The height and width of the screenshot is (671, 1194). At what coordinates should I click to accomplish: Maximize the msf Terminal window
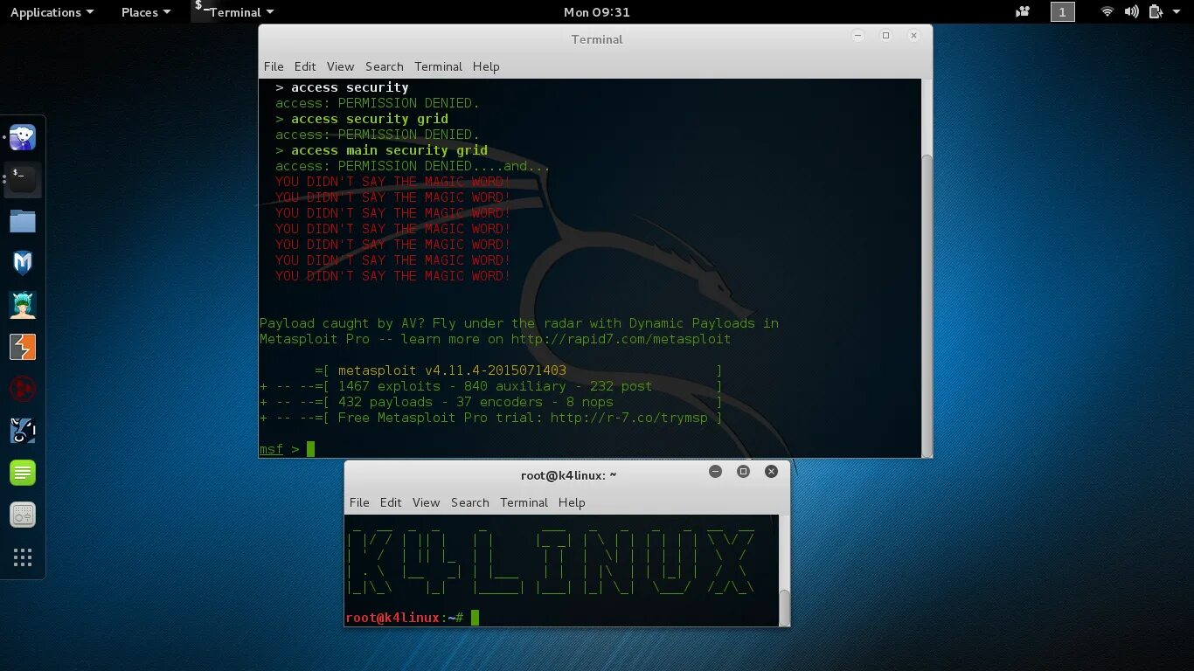tap(885, 36)
